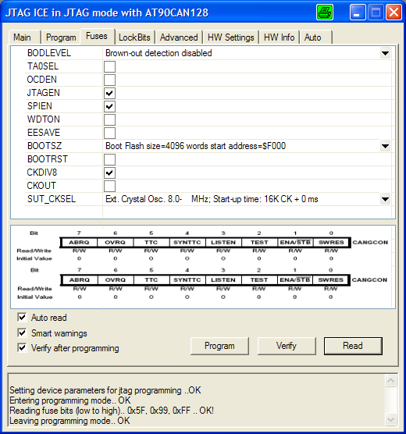The image size is (406, 434).
Task: Toggle the Smart warnings checkbox
Action: pos(22,333)
